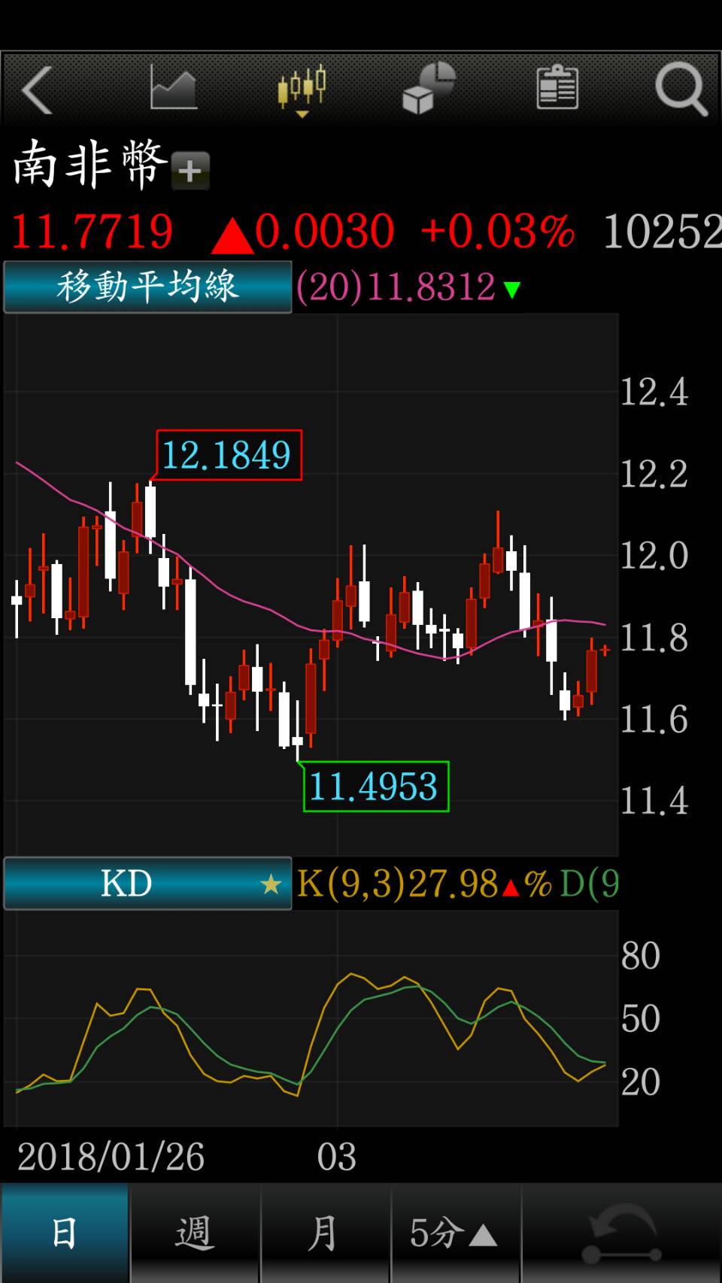The width and height of the screenshot is (722, 1283).
Task: Open the area trend chart view
Action: tap(173, 88)
